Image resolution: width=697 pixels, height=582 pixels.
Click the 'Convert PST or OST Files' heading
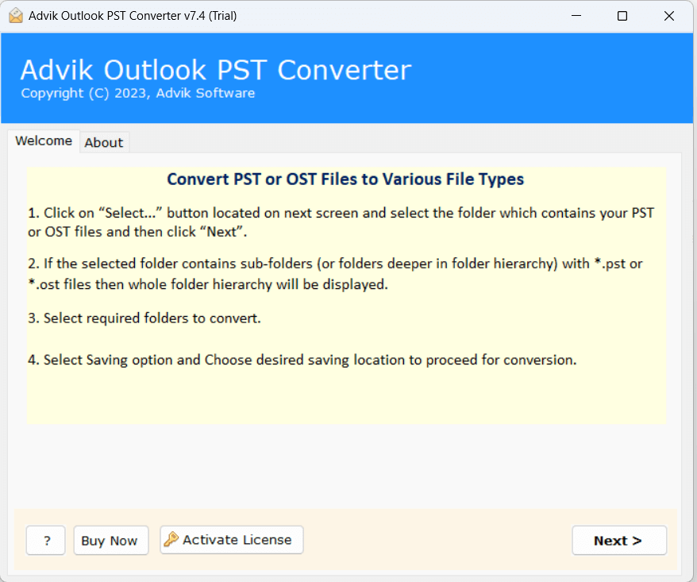345,179
